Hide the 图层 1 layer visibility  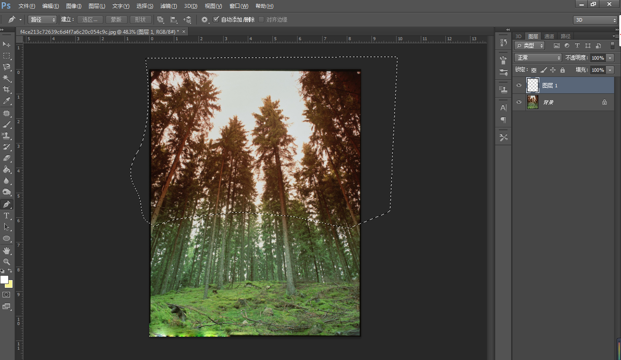coord(519,86)
